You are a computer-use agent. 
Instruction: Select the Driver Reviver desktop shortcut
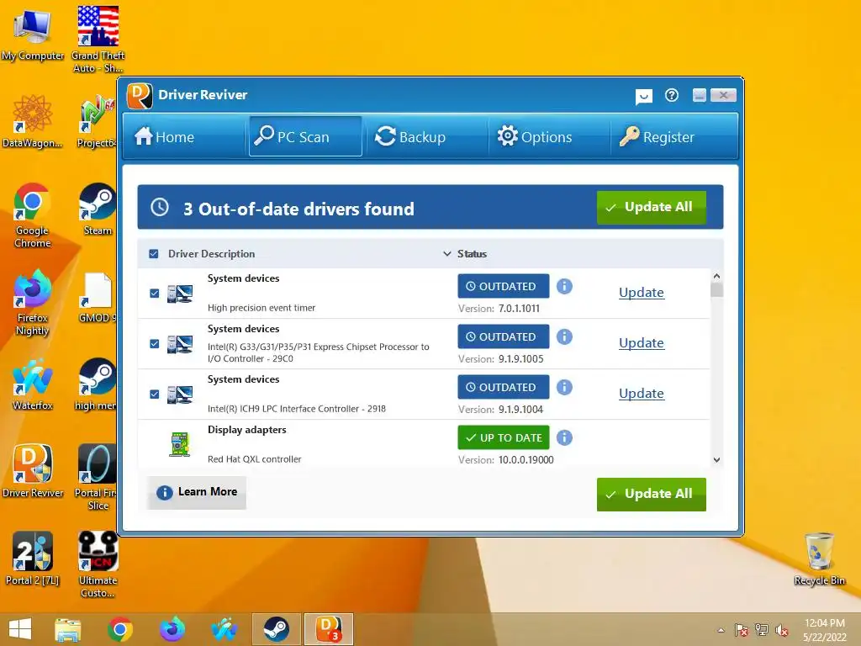pyautogui.click(x=33, y=471)
